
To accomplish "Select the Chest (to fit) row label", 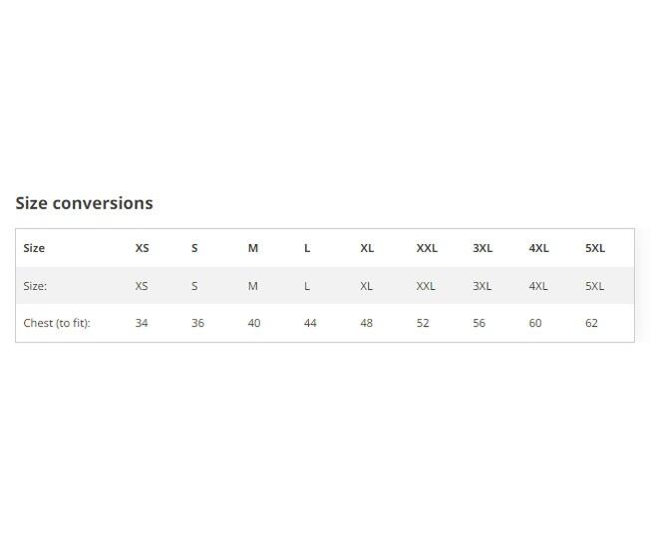I will point(57,323).
